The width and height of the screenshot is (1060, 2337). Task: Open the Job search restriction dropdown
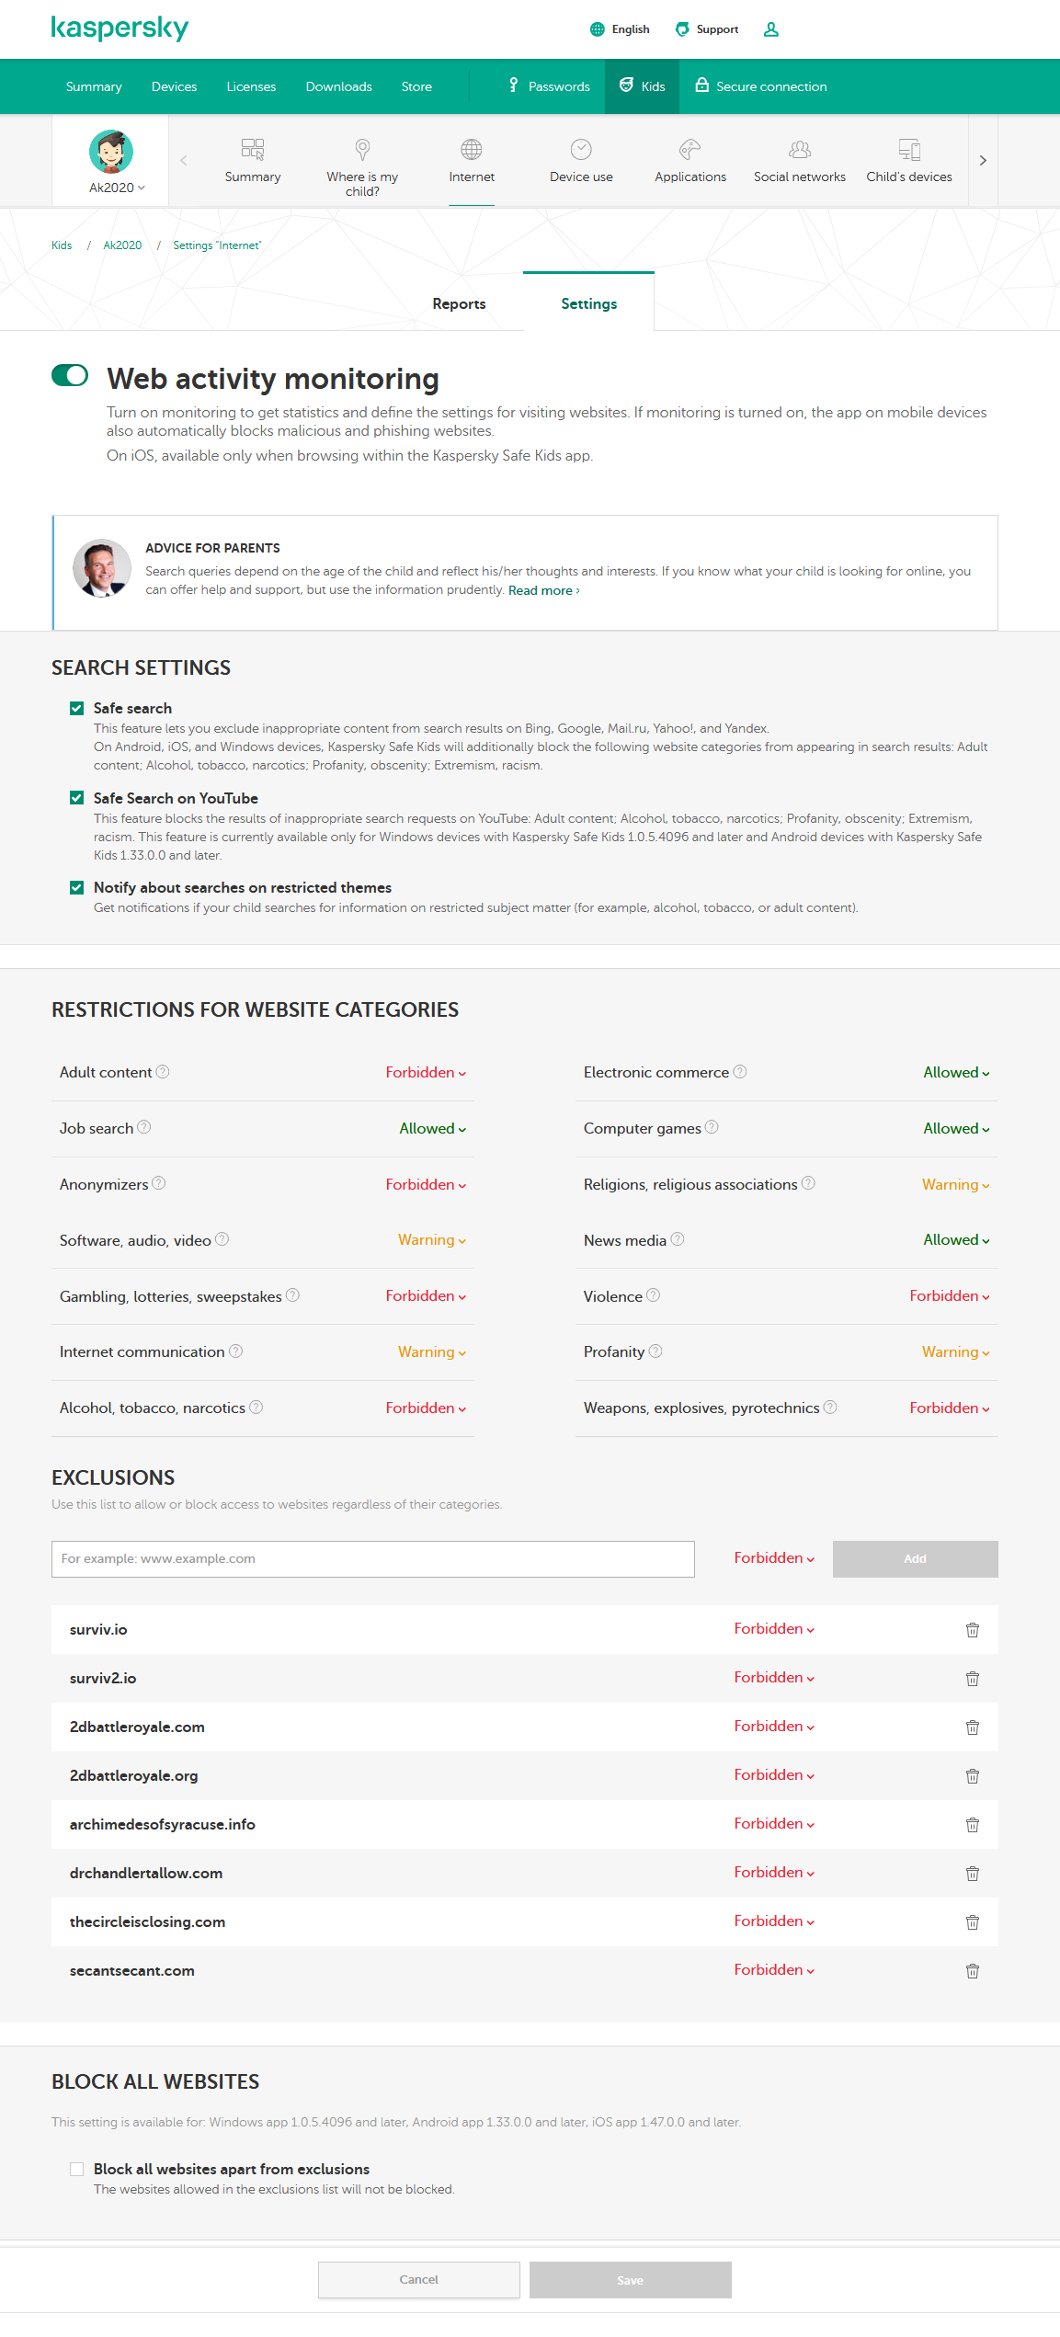tap(433, 1129)
